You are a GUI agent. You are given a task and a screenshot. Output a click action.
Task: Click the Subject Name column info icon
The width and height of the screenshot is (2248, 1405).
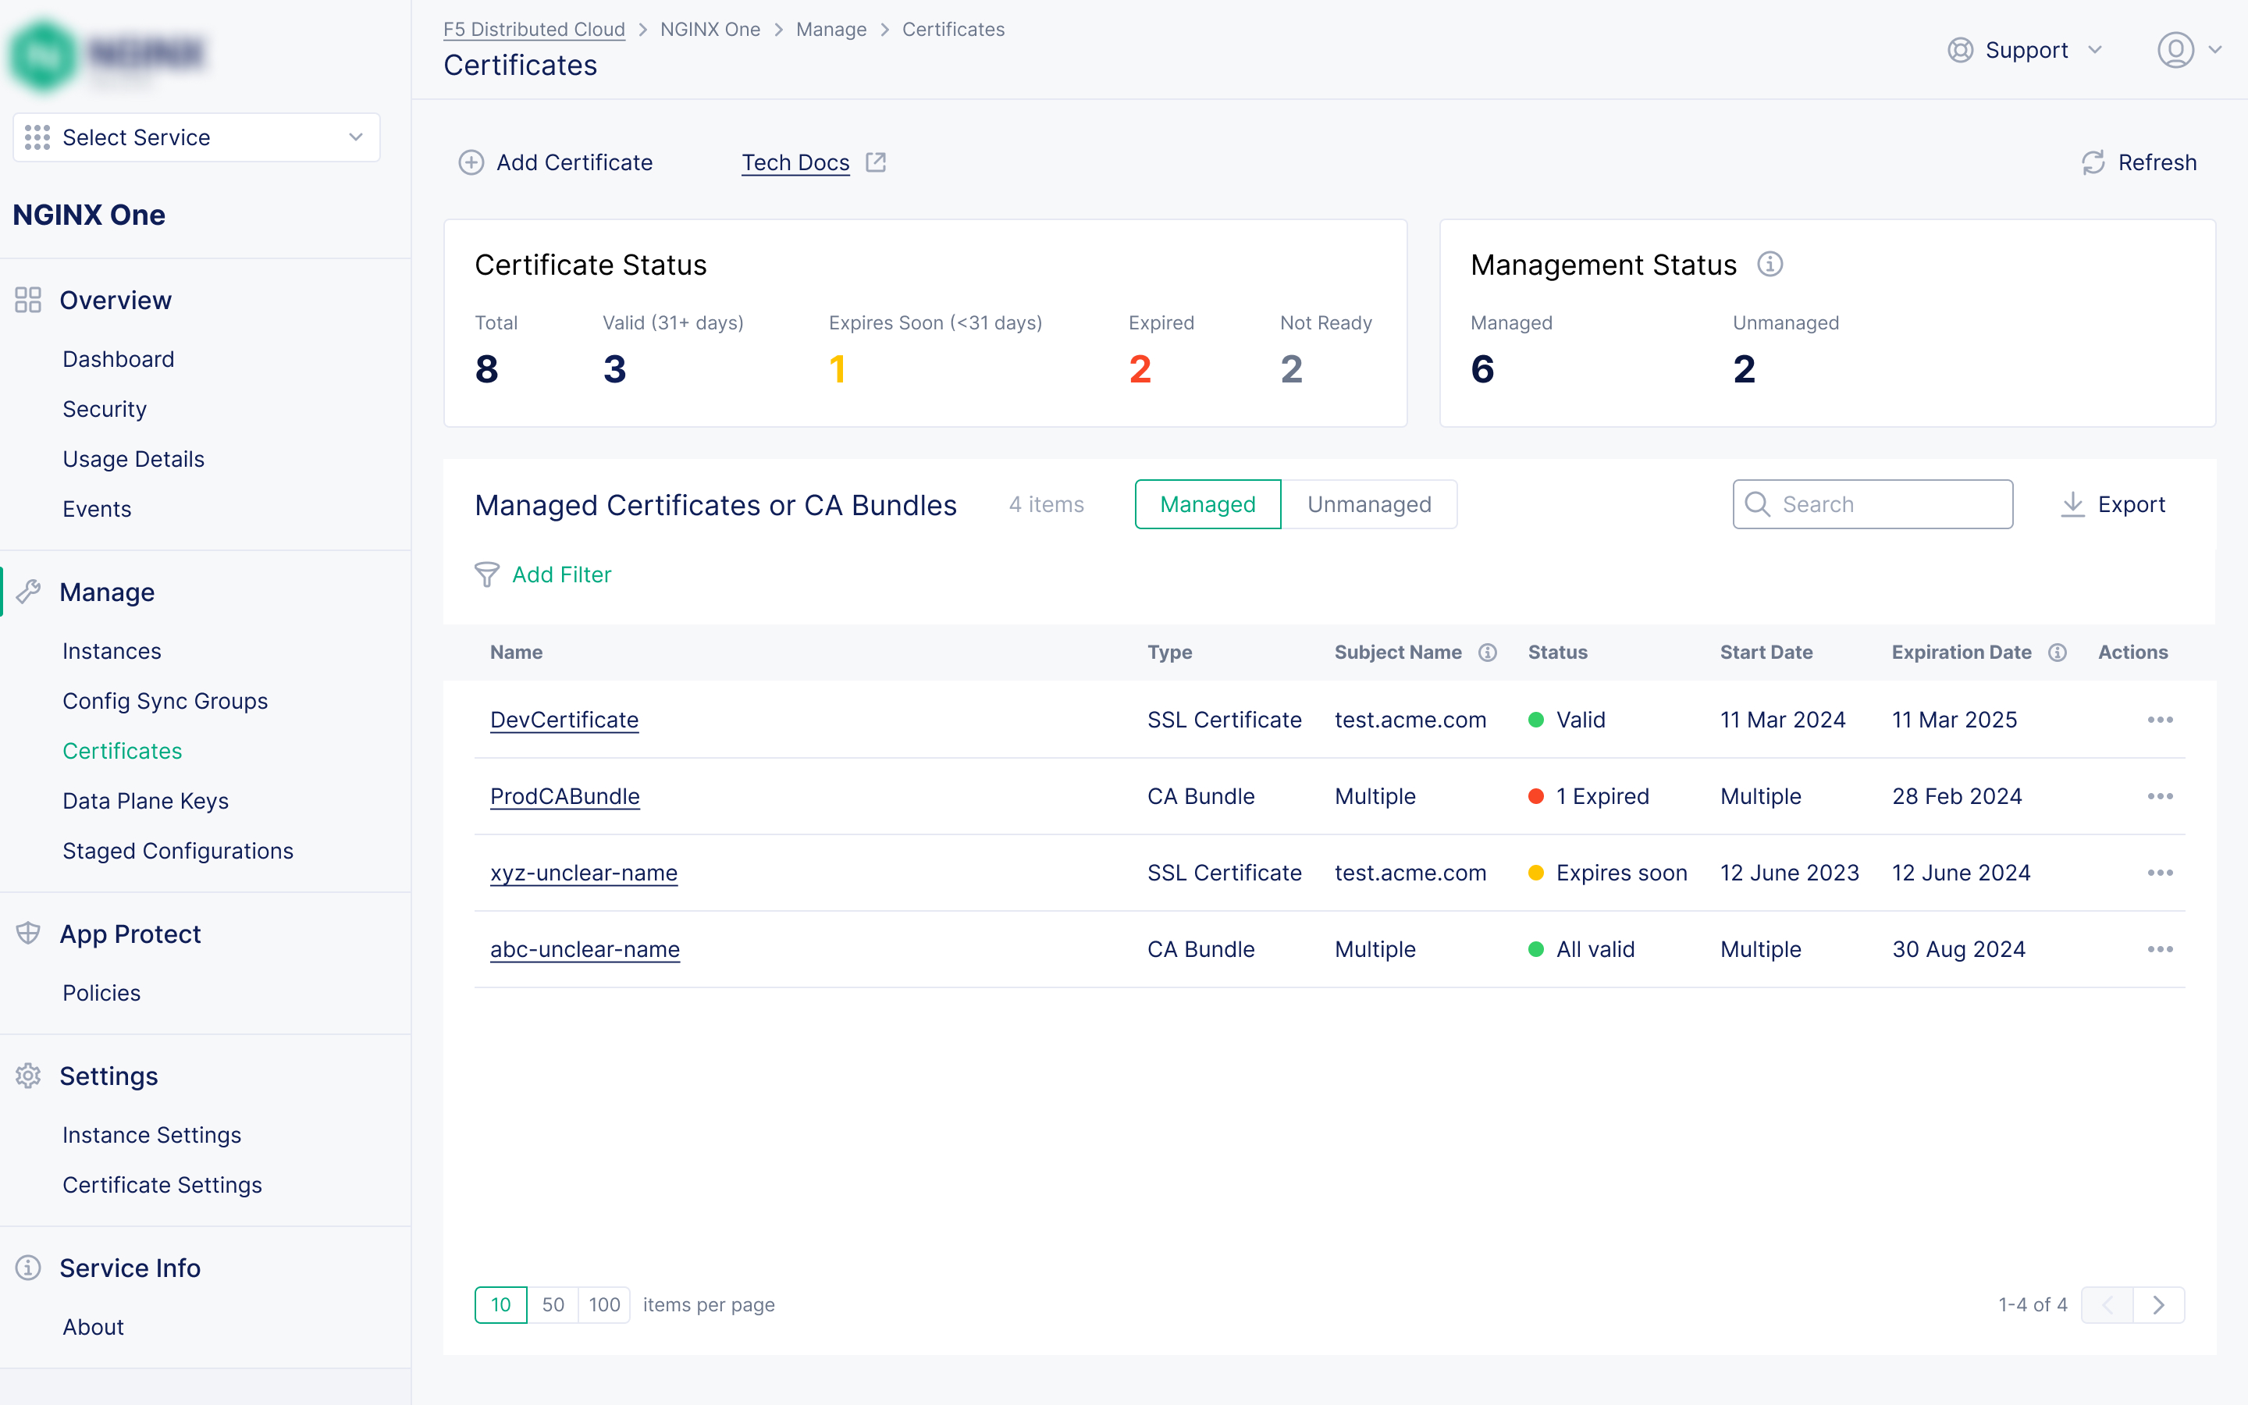tap(1487, 653)
